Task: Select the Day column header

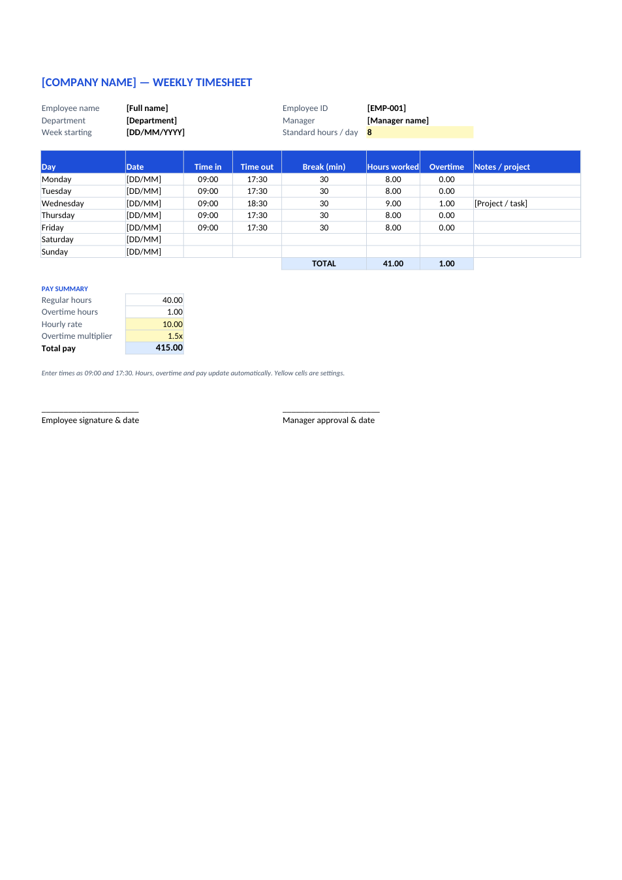Action: coord(83,162)
